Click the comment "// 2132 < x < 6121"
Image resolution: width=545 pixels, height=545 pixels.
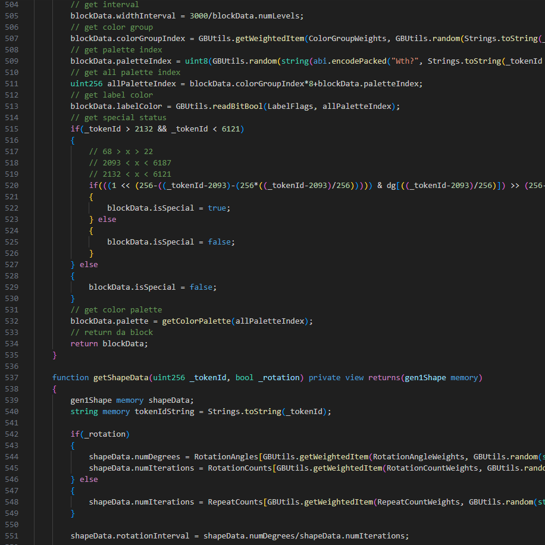(130, 174)
